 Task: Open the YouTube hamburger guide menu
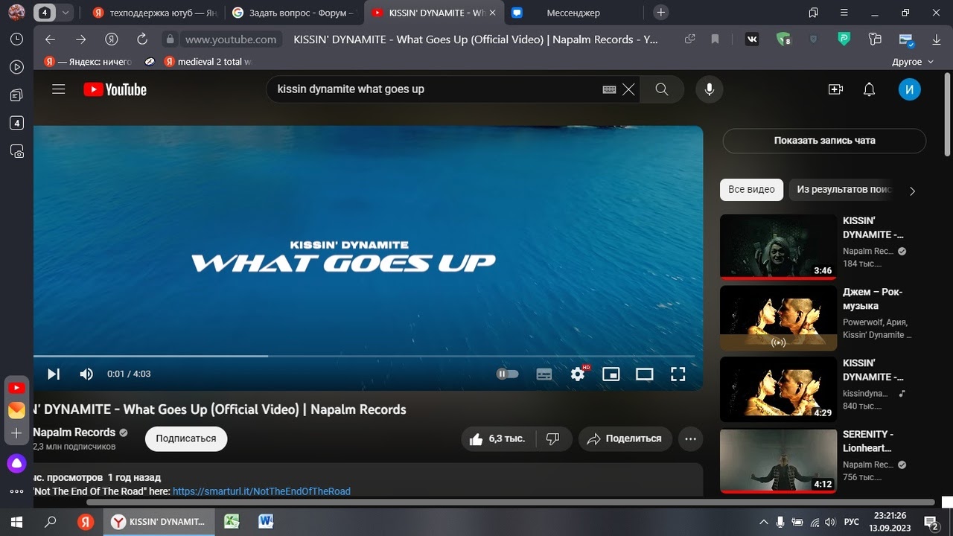[x=59, y=89]
